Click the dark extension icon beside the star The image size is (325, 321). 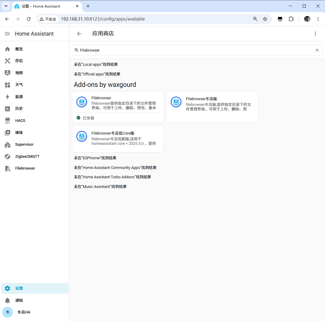pyautogui.click(x=280, y=19)
